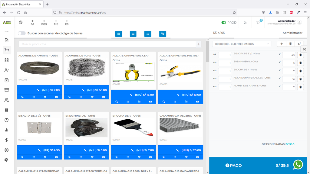The image size is (310, 174).
Task: Expand the CLIENTES VARIOS customer dropdown
Action: pos(242,44)
